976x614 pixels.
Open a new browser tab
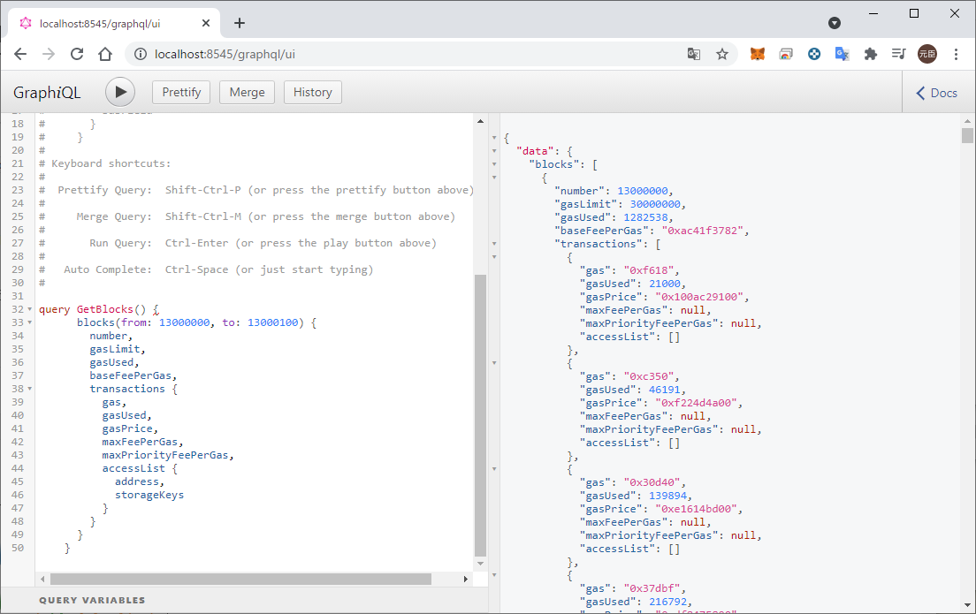pyautogui.click(x=240, y=23)
